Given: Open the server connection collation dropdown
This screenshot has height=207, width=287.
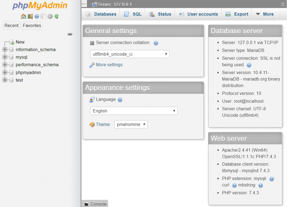Looking at the screenshot, I should click(x=130, y=54).
